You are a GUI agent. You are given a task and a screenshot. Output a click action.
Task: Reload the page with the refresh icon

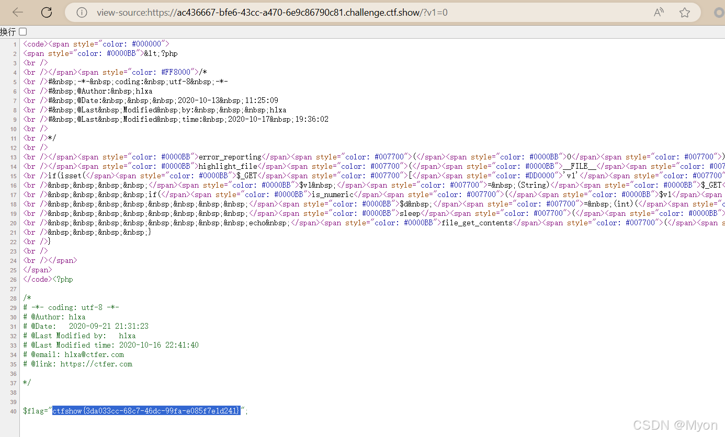pos(47,13)
